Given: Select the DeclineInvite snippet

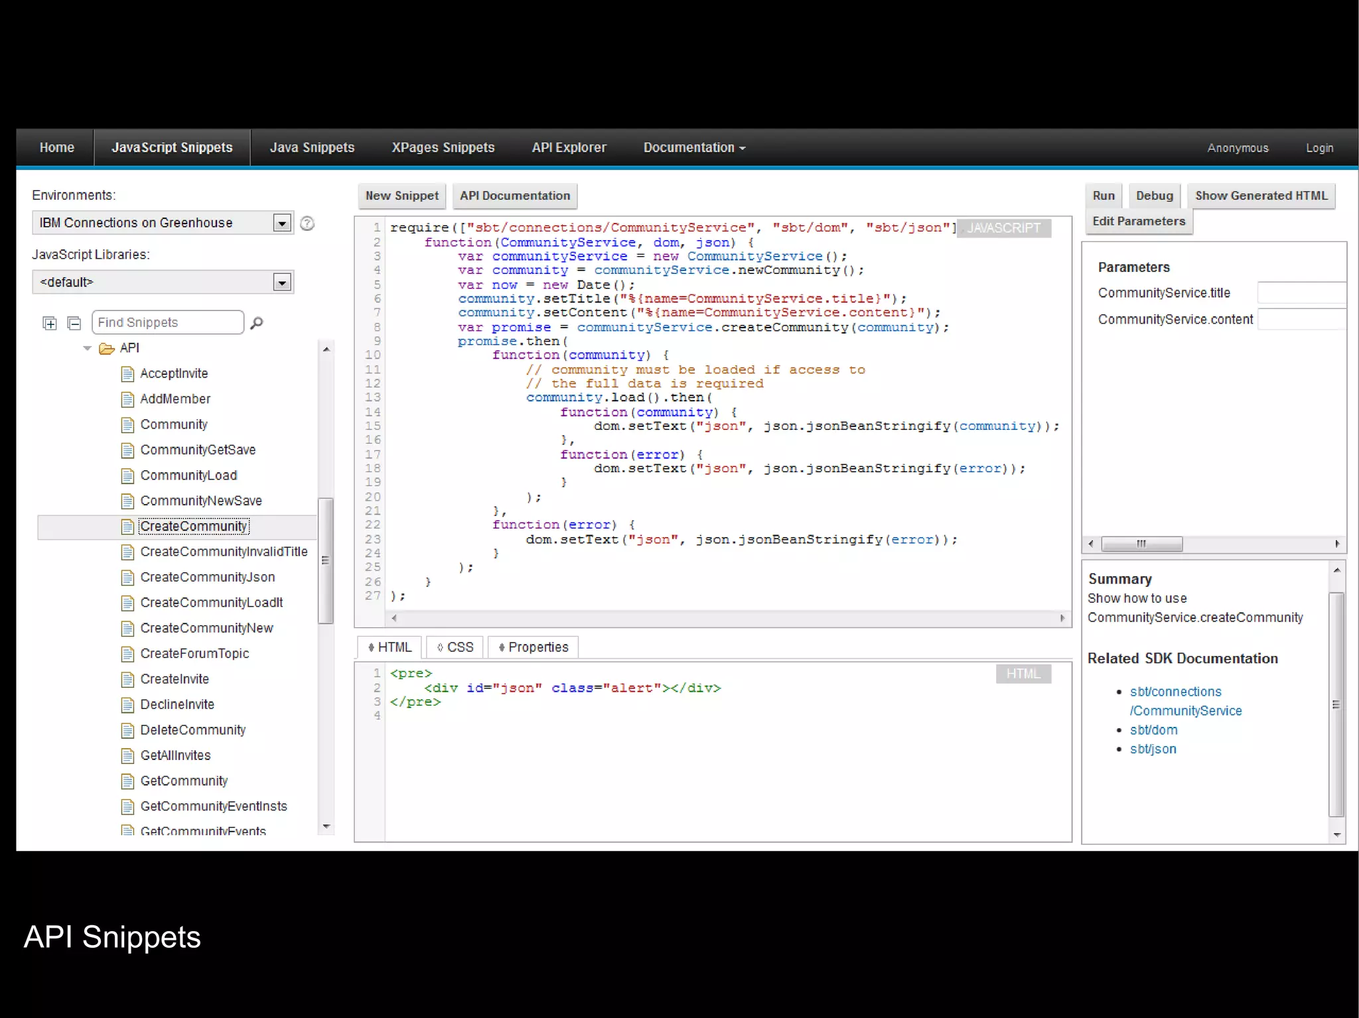Looking at the screenshot, I should pos(177,705).
